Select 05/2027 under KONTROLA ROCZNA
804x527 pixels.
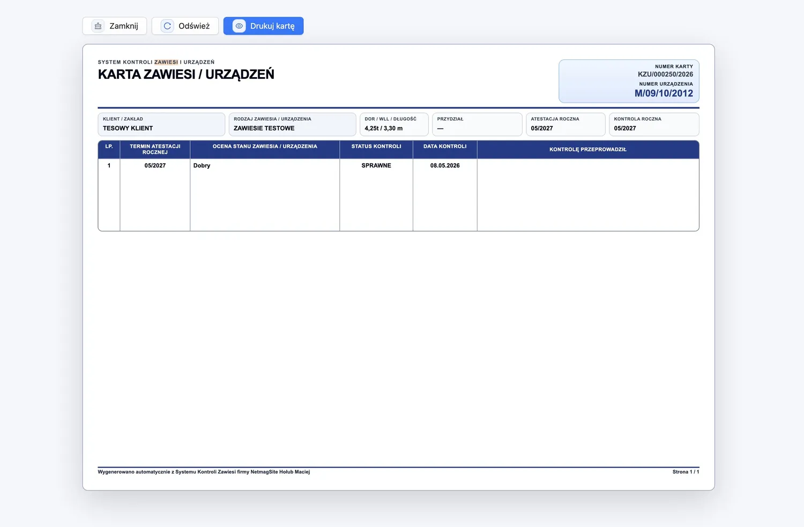point(624,129)
